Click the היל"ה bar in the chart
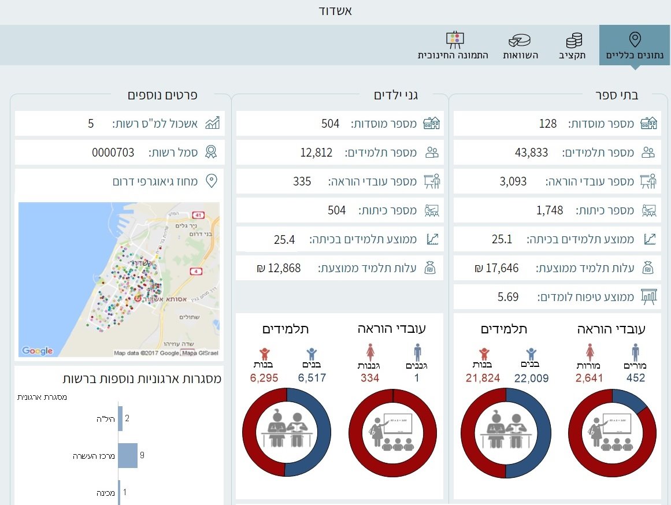This screenshot has height=505, width=671. pyautogui.click(x=120, y=418)
